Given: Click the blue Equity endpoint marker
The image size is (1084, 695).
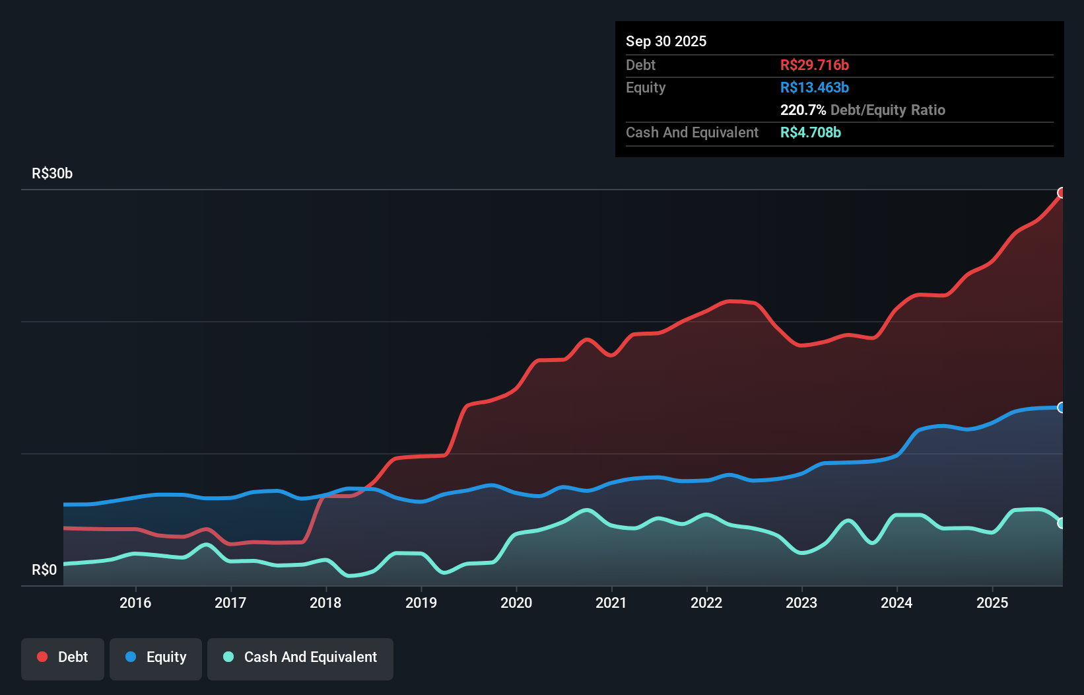Looking at the screenshot, I should pyautogui.click(x=1062, y=408).
